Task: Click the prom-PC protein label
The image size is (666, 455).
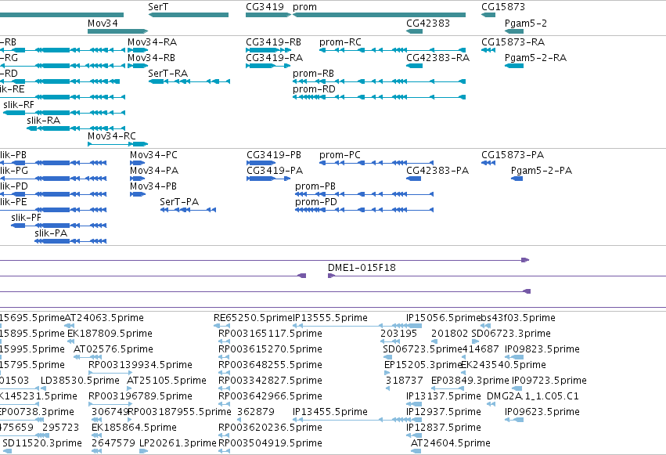Action: (340, 154)
